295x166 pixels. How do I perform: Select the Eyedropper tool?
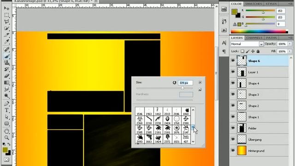pyautogui.click(x=6, y=42)
